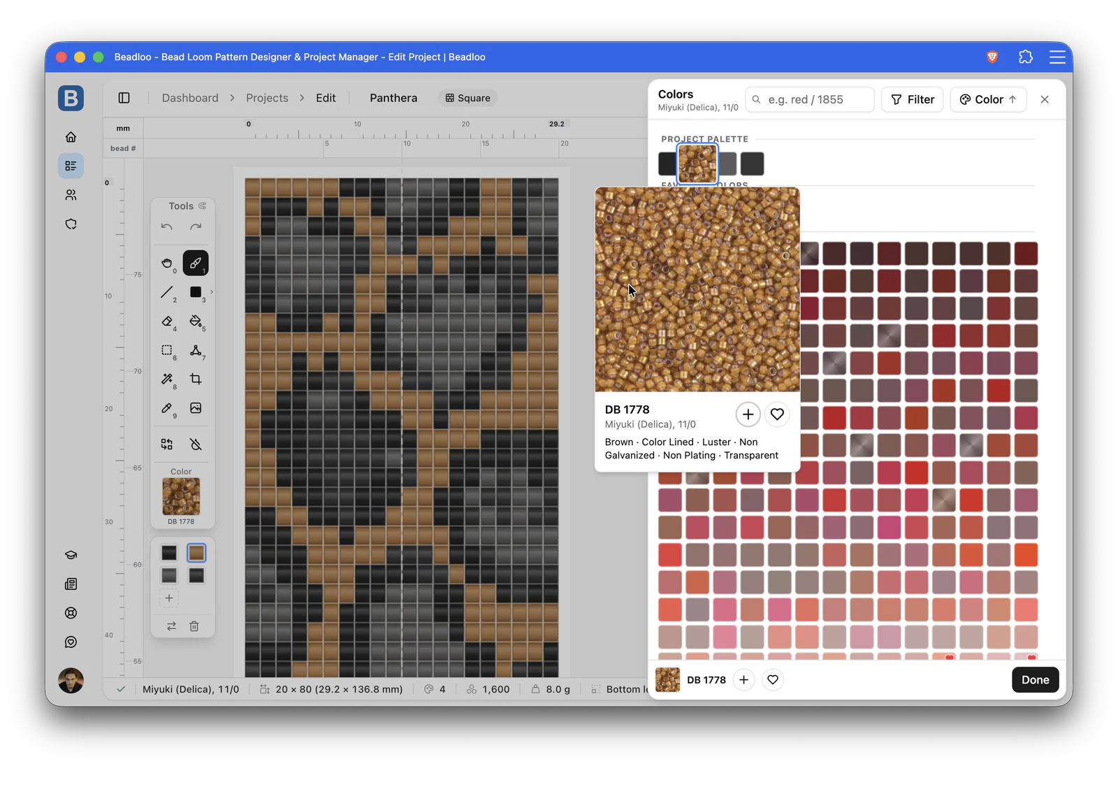
Task: Open the browser hamburger menu
Action: [1057, 57]
